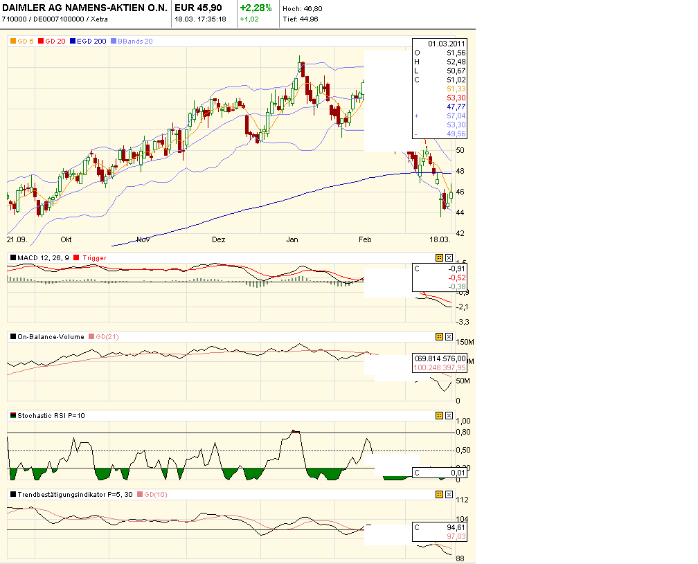698x564 pixels.
Task: Click the low value 50,67 in tooltip
Action: 456,71
